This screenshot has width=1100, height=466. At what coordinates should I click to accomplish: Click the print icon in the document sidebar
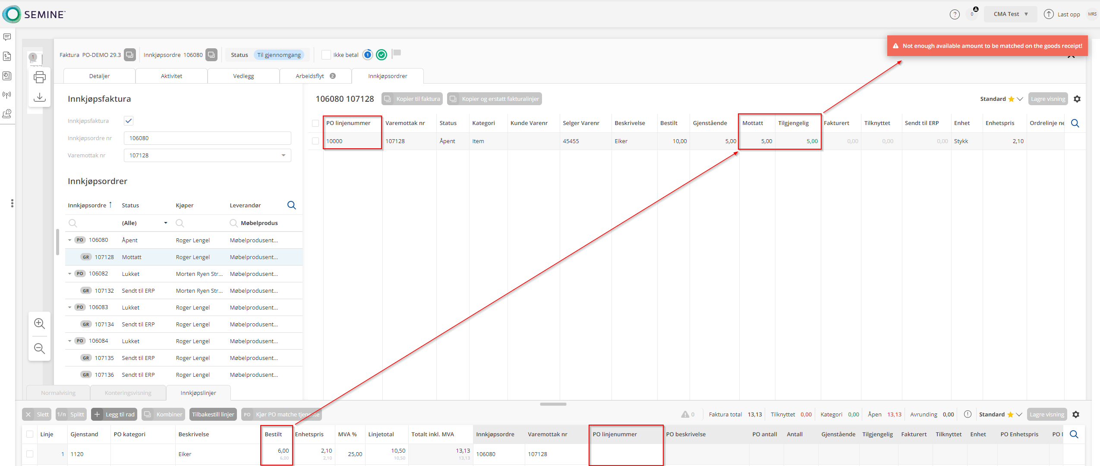point(39,77)
